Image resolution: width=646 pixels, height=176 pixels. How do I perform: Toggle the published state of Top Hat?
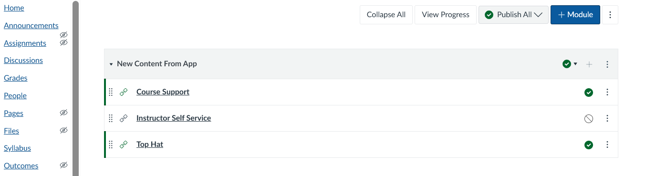click(589, 145)
